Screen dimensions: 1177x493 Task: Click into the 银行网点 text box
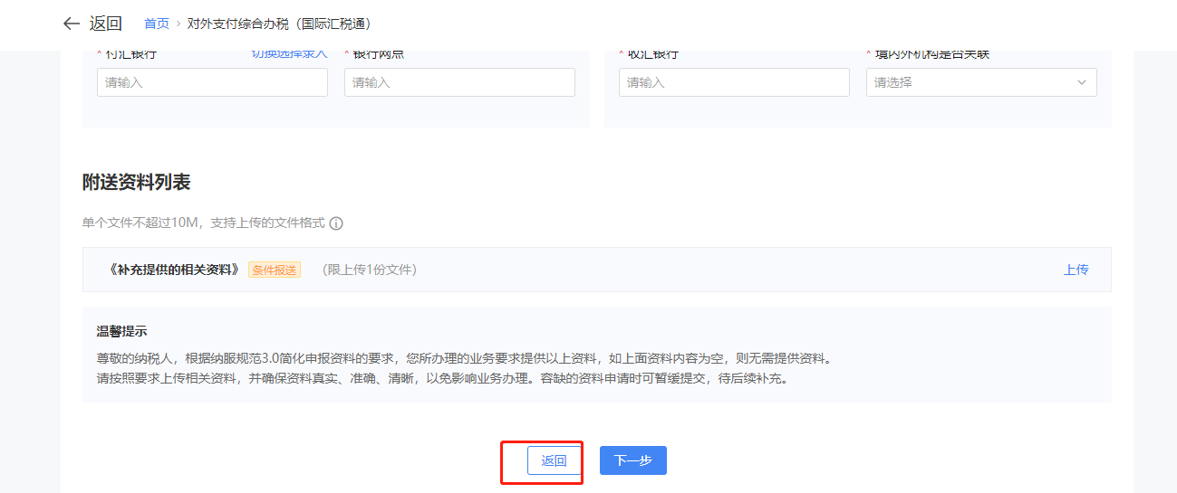coord(459,82)
